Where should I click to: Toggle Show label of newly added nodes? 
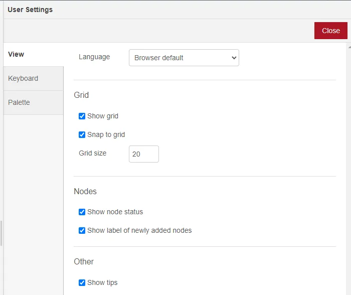coord(82,230)
